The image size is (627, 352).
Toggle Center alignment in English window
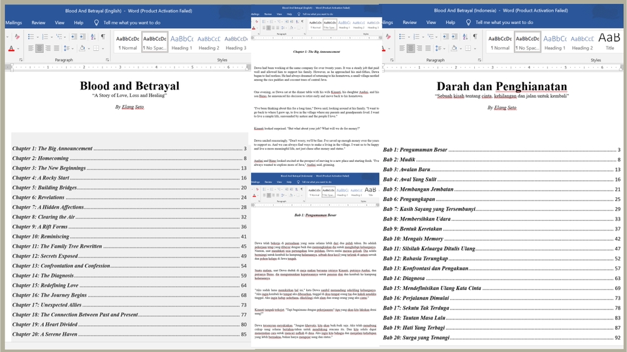pos(39,48)
